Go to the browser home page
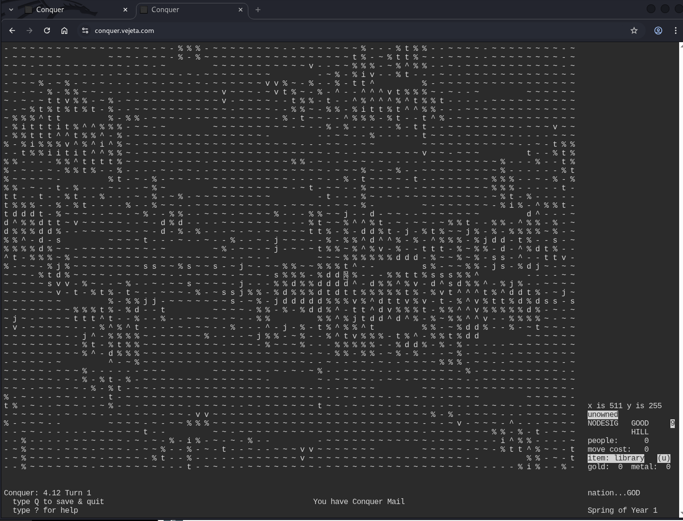The width and height of the screenshot is (683, 521). click(x=64, y=31)
